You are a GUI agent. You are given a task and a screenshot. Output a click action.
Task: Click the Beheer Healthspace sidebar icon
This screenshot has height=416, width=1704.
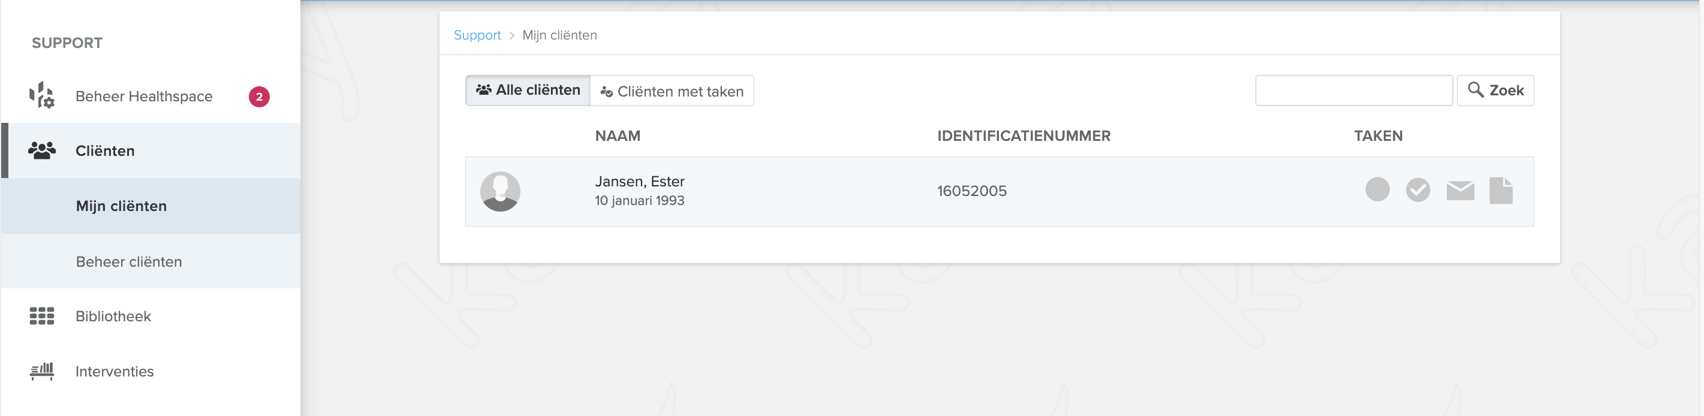point(42,95)
